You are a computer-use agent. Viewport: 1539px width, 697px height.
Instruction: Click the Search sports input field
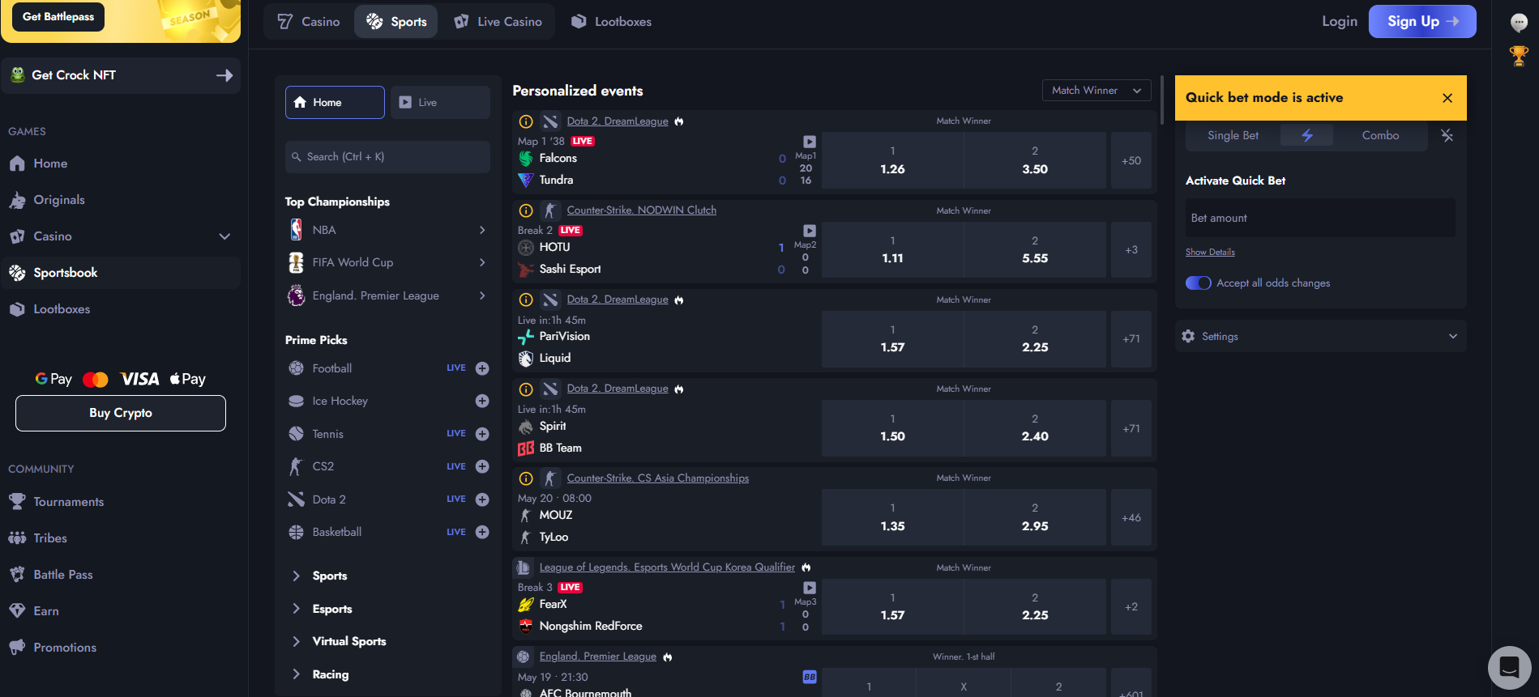point(388,157)
